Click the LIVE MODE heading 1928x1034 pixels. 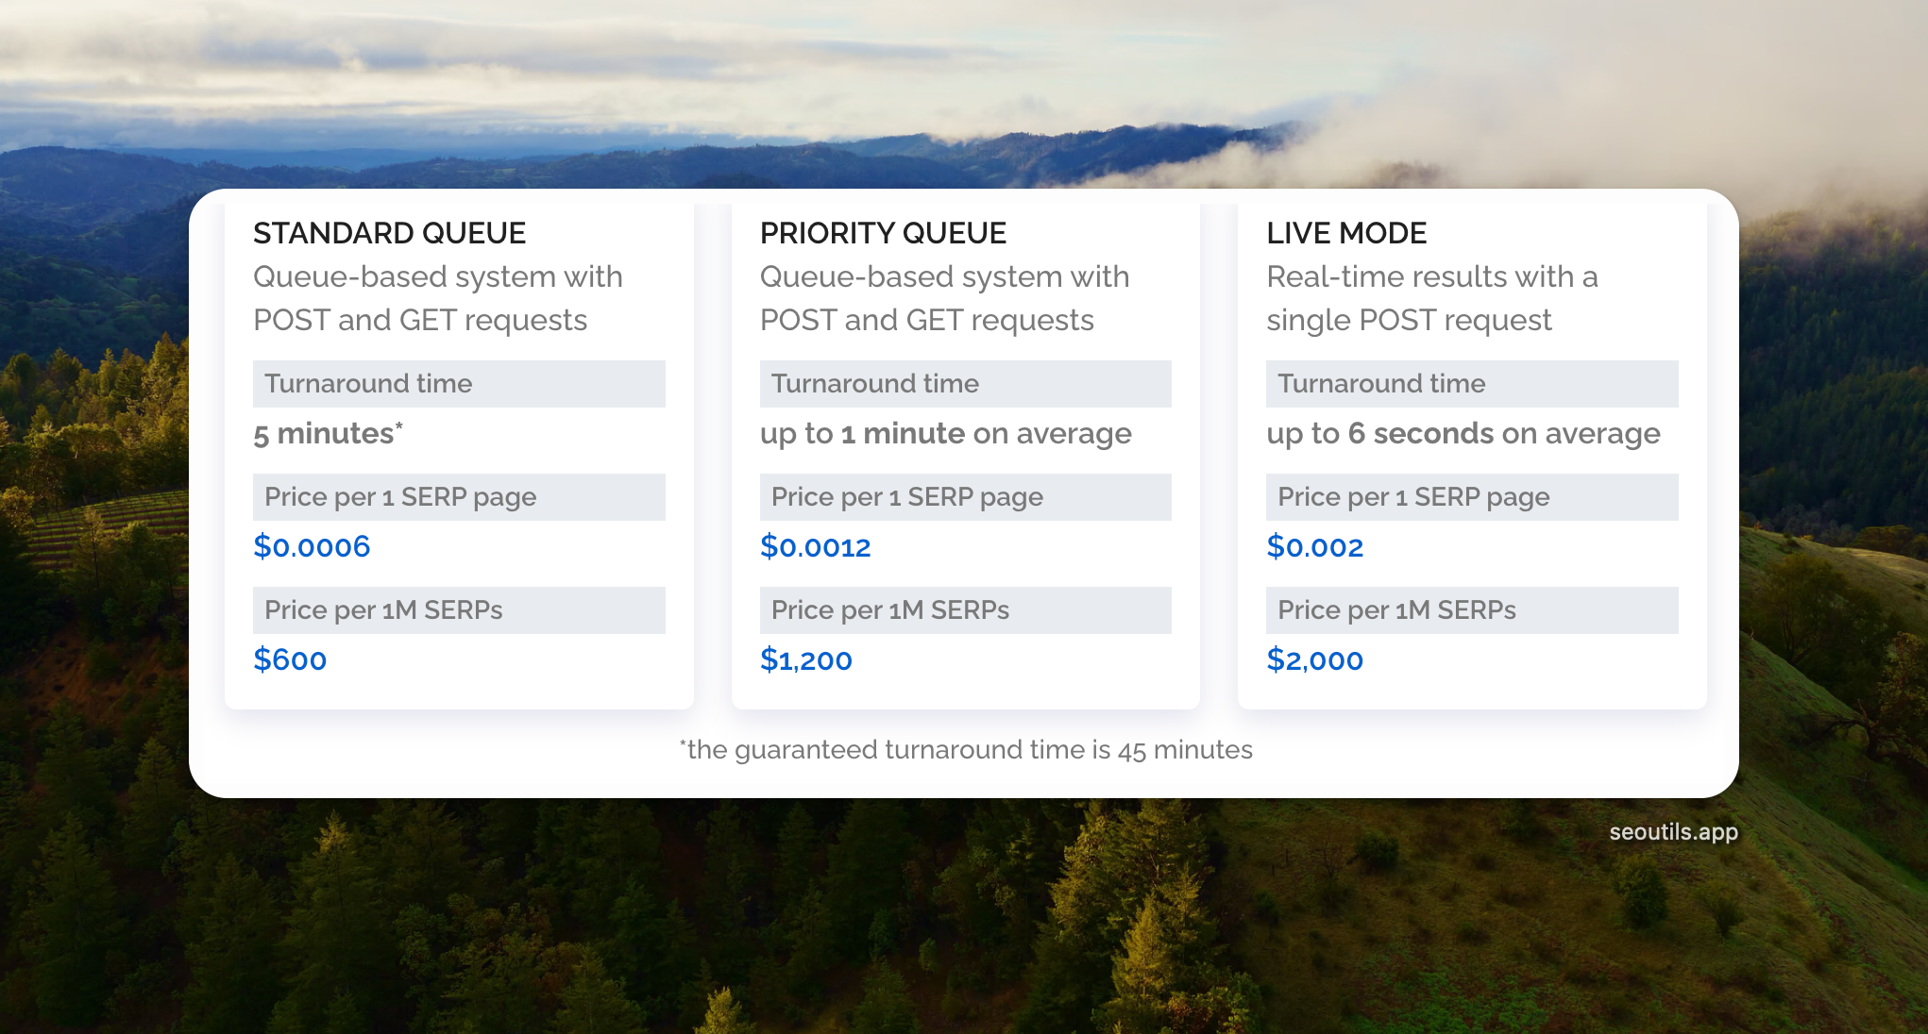(1346, 233)
